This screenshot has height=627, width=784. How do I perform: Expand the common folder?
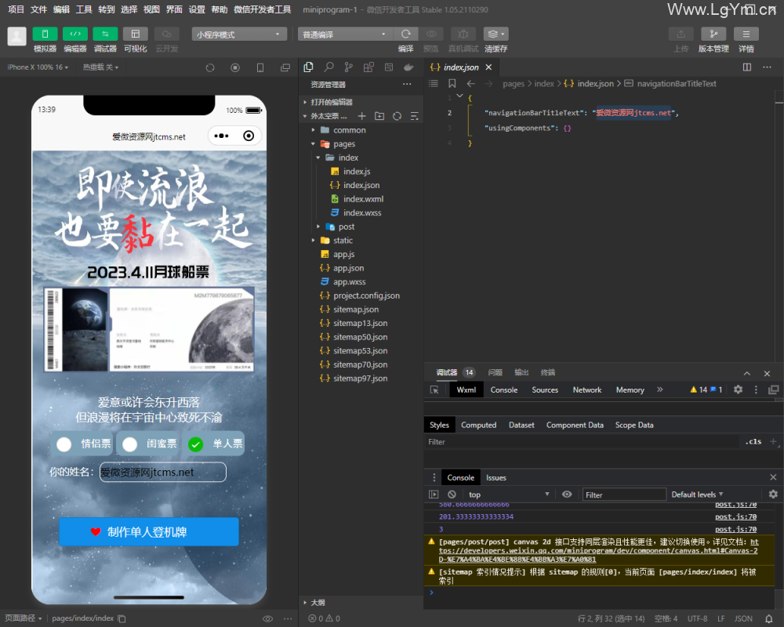click(349, 130)
